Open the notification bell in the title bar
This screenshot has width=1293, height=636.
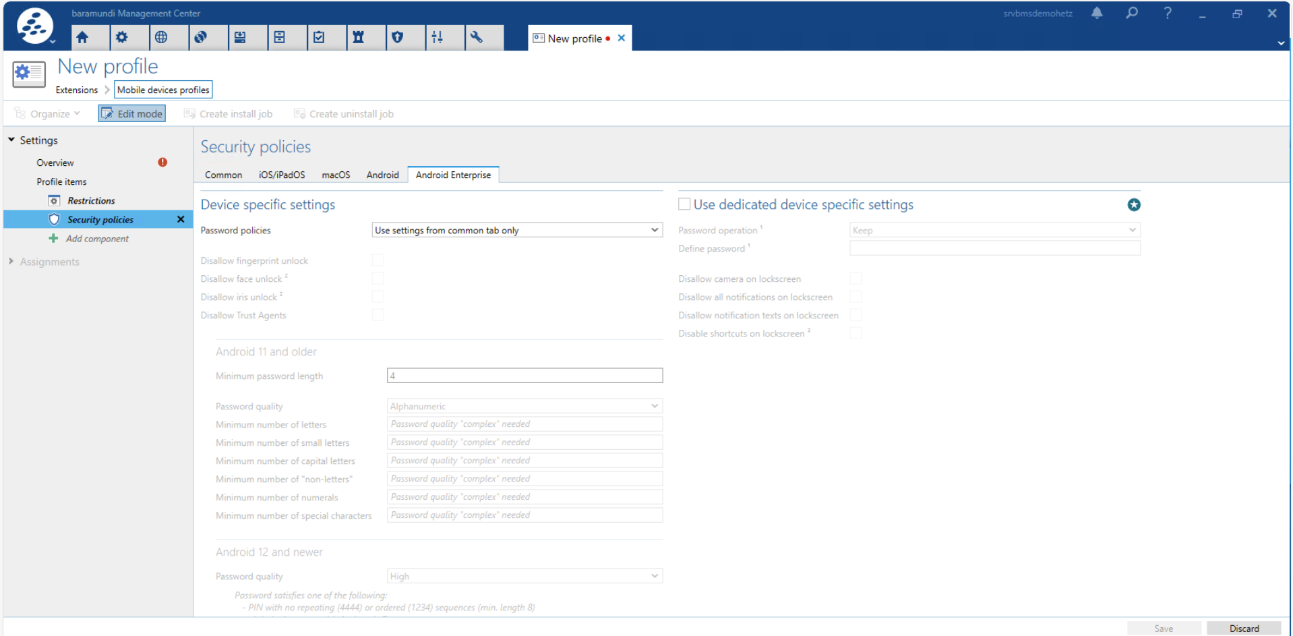pyautogui.click(x=1097, y=13)
